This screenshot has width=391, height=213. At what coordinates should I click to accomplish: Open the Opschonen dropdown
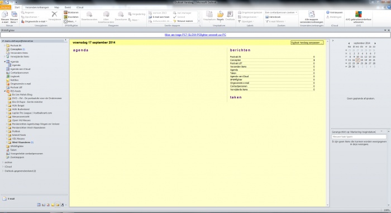(x=30, y=17)
